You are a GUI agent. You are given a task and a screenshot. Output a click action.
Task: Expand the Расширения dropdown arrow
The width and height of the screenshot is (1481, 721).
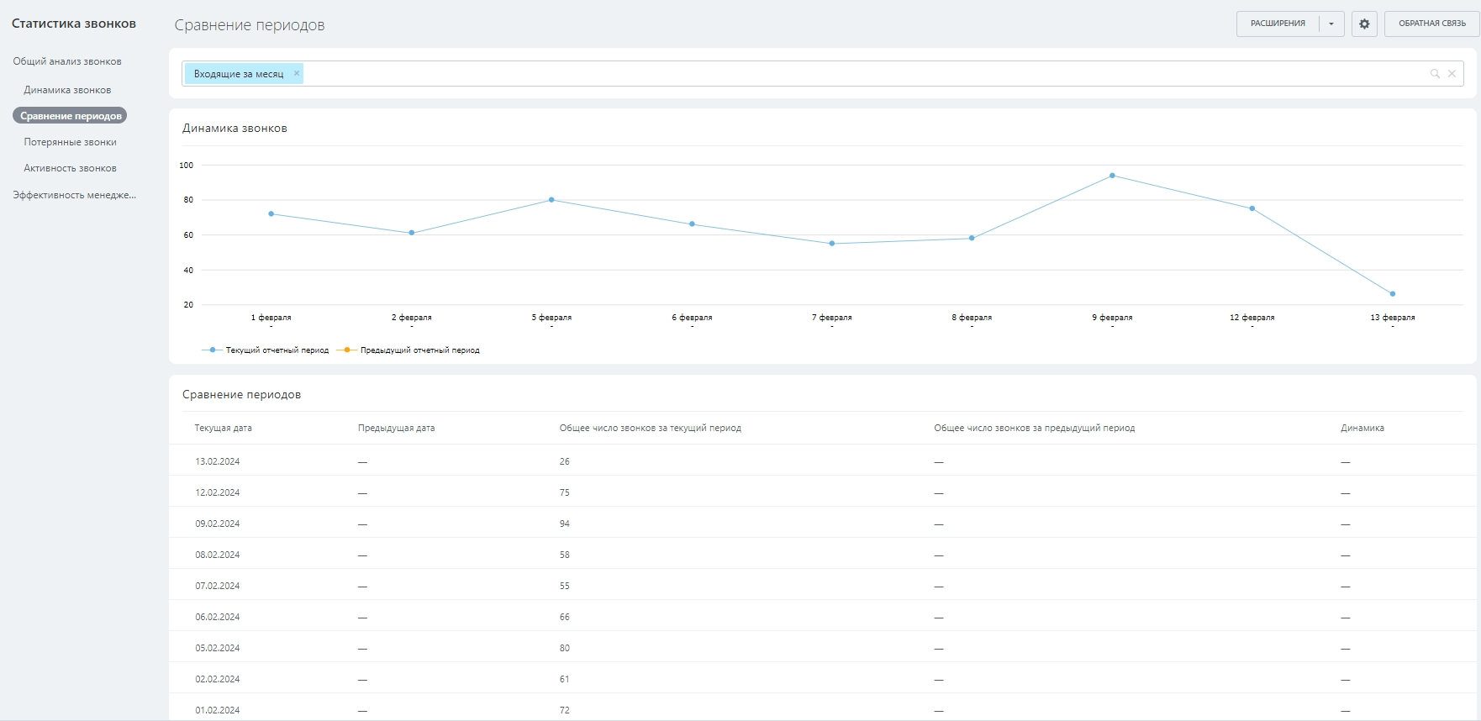click(1331, 24)
